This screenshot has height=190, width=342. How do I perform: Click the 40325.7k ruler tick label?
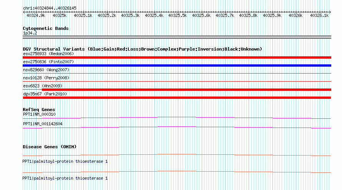coord(225,16)
